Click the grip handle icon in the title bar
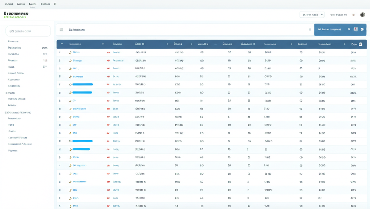The image size is (370, 209). pyautogui.click(x=310, y=30)
